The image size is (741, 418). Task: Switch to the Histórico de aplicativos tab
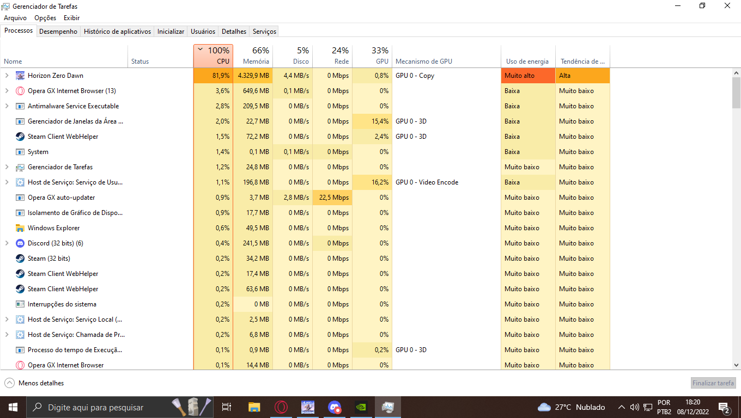[x=117, y=32]
